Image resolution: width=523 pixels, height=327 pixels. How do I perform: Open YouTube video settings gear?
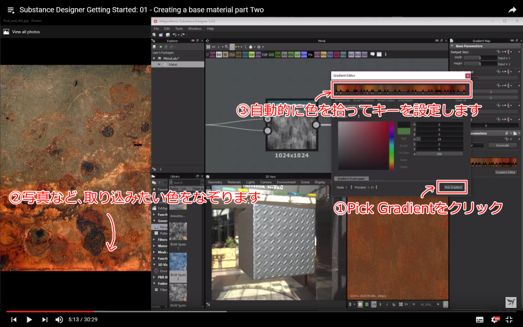[x=495, y=319]
